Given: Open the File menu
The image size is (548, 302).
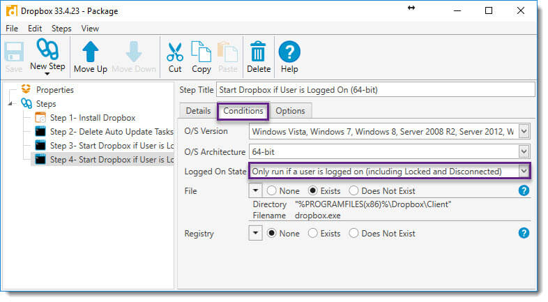Looking at the screenshot, I should 12,29.
